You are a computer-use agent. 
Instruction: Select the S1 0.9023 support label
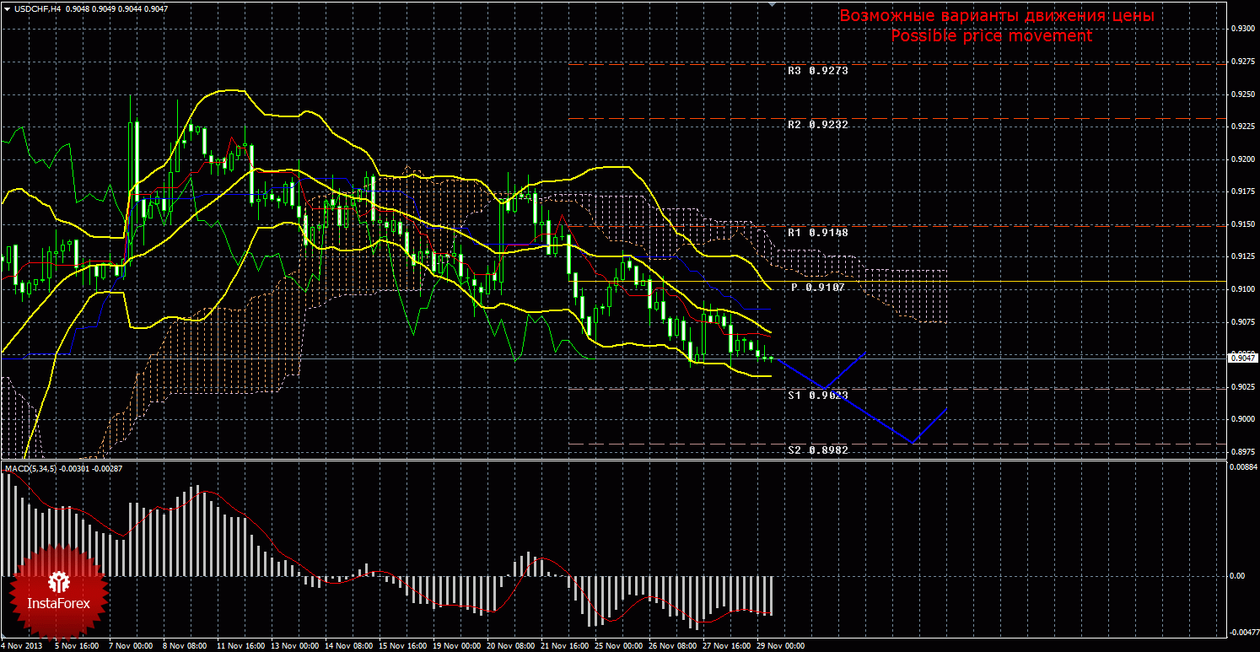[817, 395]
